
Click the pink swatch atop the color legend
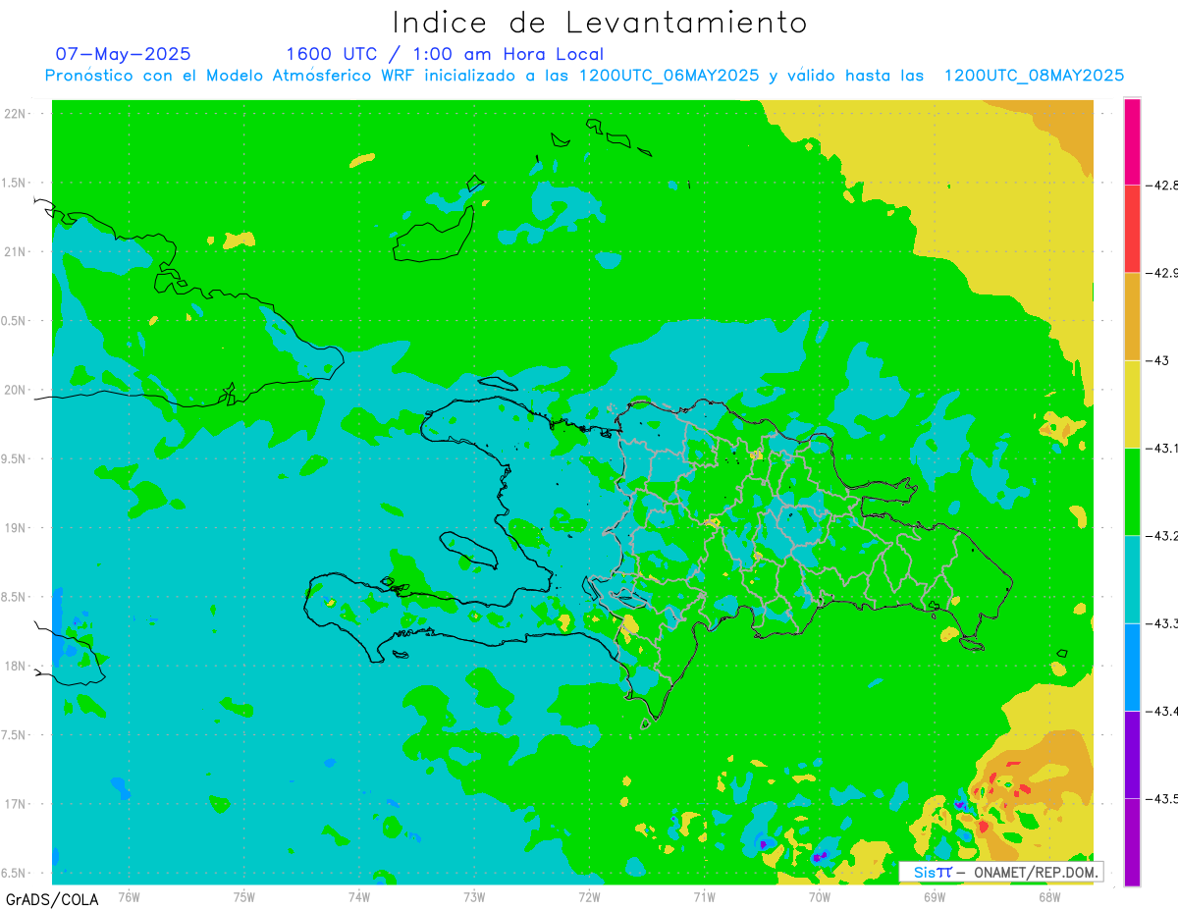[x=1132, y=140]
